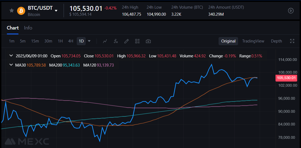Collapse the moving averages row chevron
Image resolution: width=301 pixels, height=148 pixels.
click(x=11, y=65)
